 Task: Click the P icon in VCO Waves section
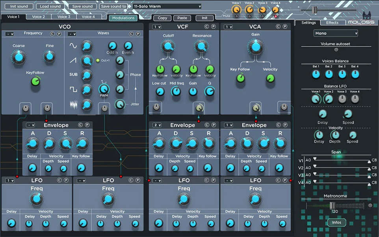138,34
